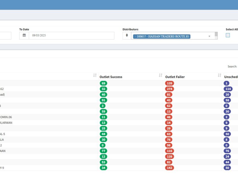Click sort arrows left of Outlet Failer
Viewport: 238px width, 186px height.
click(x=160, y=75)
